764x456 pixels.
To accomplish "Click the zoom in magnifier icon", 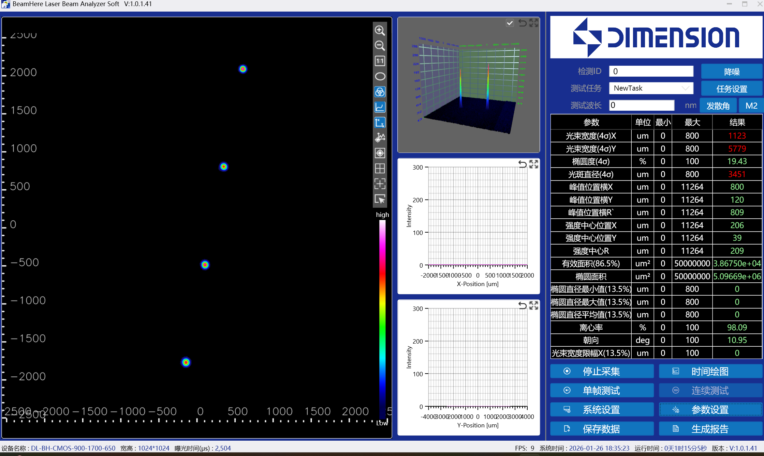I will click(380, 30).
